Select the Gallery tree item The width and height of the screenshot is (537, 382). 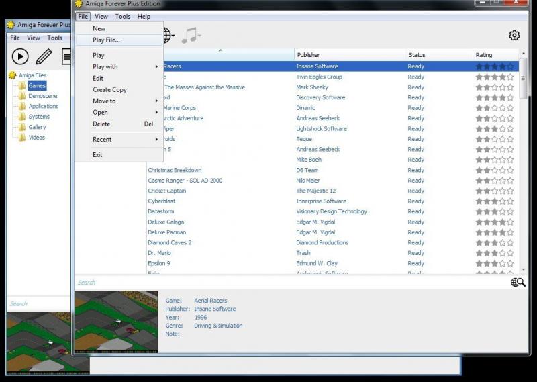click(37, 127)
